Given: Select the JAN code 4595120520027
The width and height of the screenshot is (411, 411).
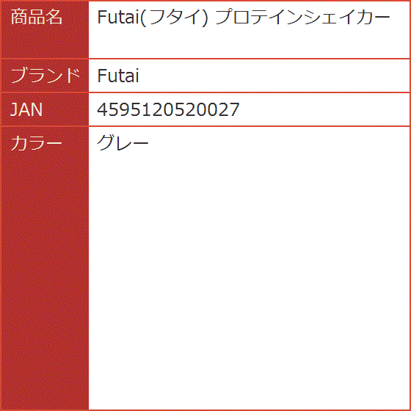Looking at the screenshot, I should click(x=168, y=109).
